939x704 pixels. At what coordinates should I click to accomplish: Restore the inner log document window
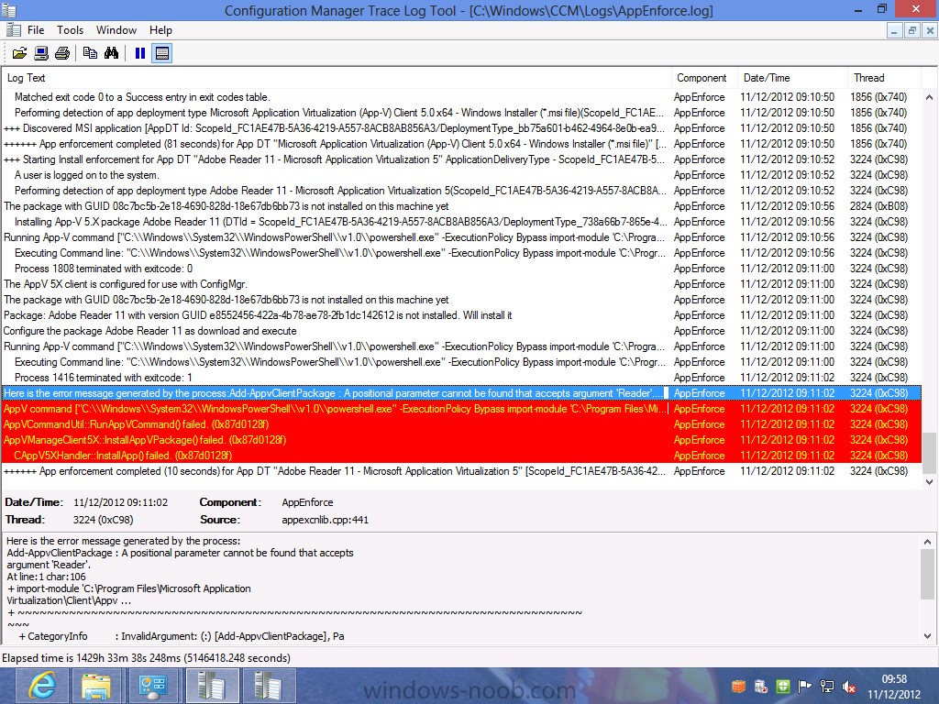[x=912, y=30]
